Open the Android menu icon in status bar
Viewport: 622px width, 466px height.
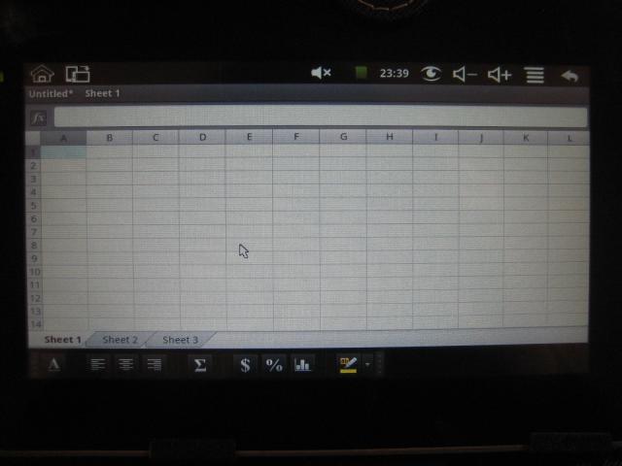tap(535, 74)
